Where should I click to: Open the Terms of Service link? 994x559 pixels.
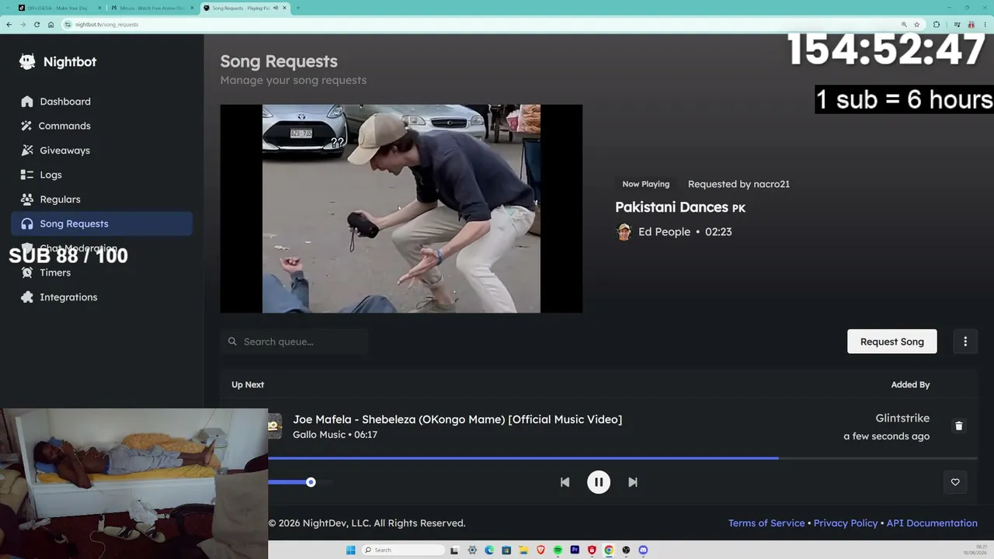coord(766,523)
